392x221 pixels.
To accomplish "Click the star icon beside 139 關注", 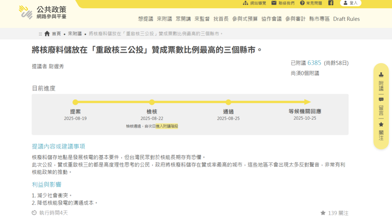I will pyautogui.click(x=323, y=213).
